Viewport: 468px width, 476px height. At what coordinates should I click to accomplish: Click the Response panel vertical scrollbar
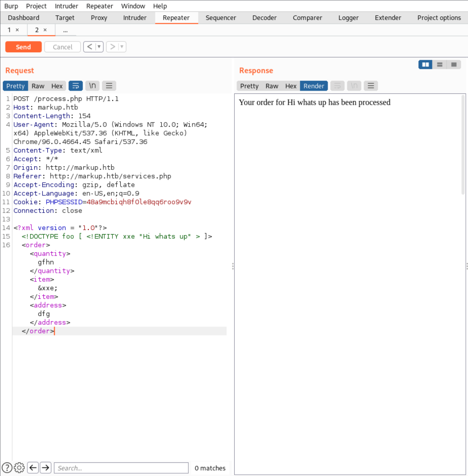(463, 144)
